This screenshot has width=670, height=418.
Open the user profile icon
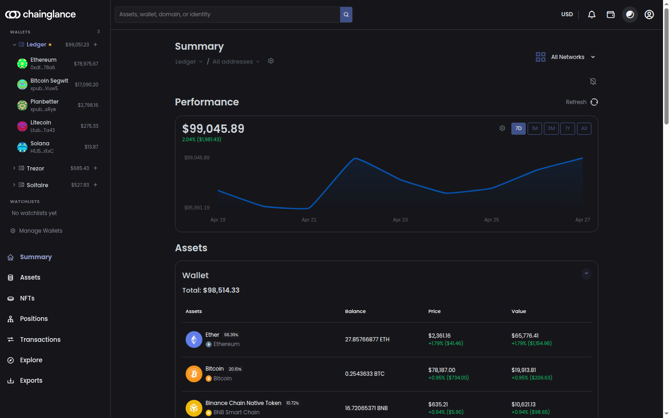649,14
